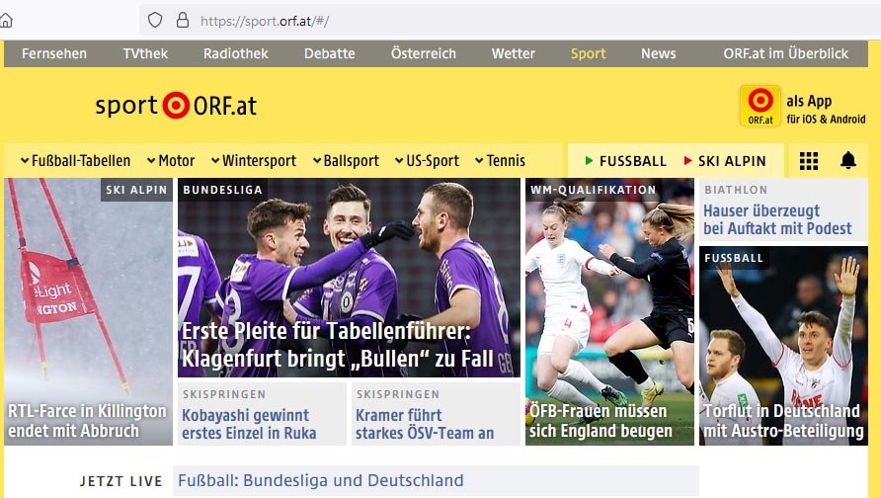Screen dimensions: 881x498
Task: Click the sport ORF.at logo
Action: (176, 105)
